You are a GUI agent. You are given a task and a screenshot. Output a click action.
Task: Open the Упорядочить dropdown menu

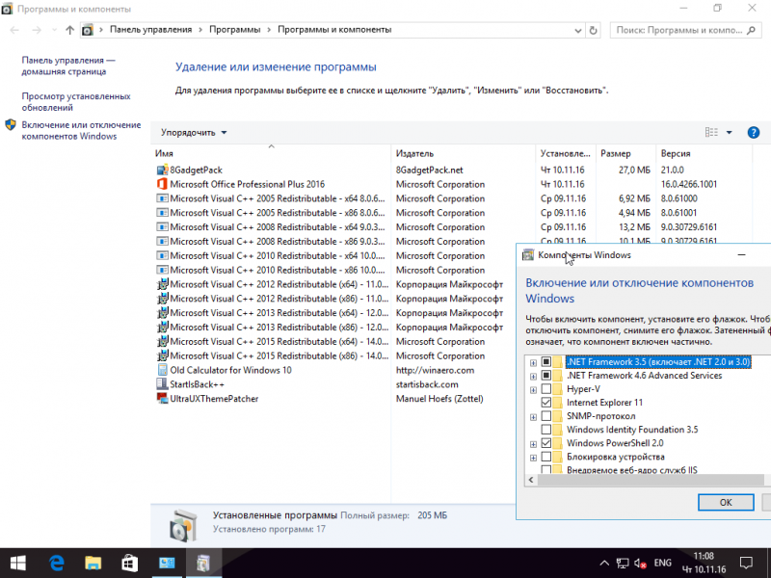[194, 133]
